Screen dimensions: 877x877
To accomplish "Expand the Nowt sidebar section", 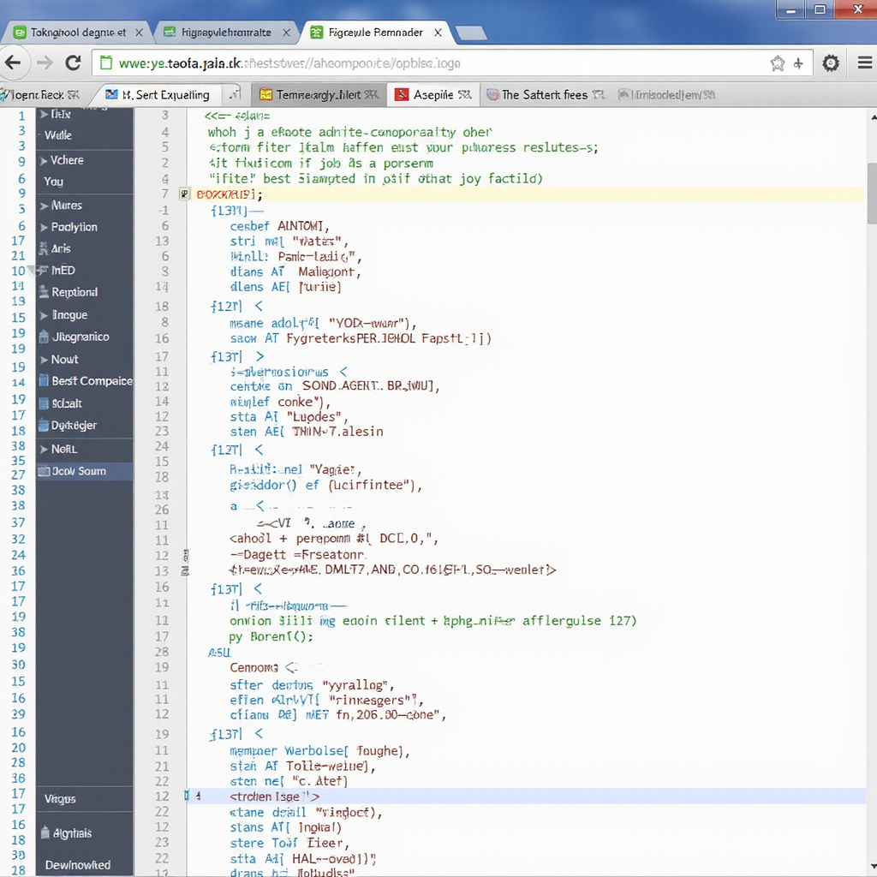I will pos(44,360).
